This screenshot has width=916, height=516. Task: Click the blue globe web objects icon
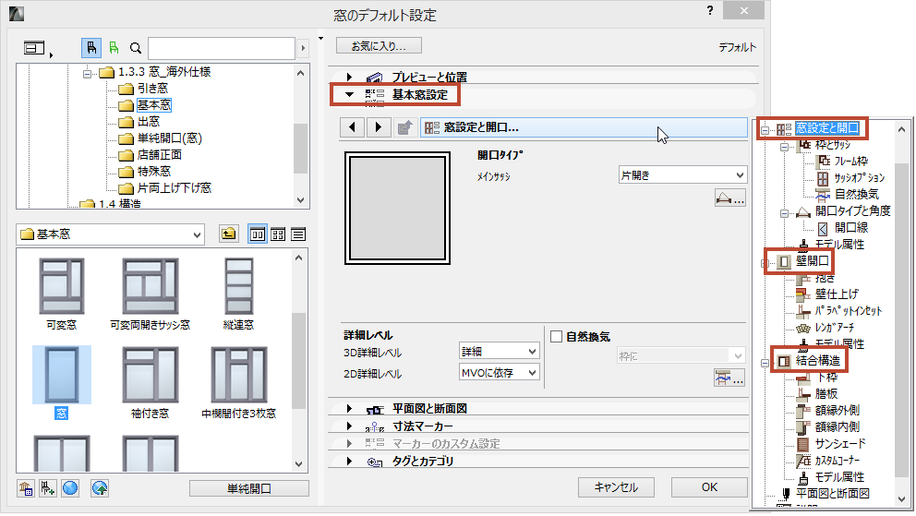click(70, 488)
